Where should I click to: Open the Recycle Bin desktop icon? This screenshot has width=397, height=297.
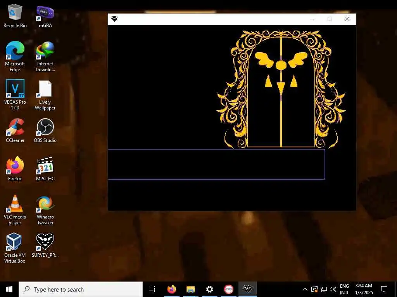click(15, 16)
